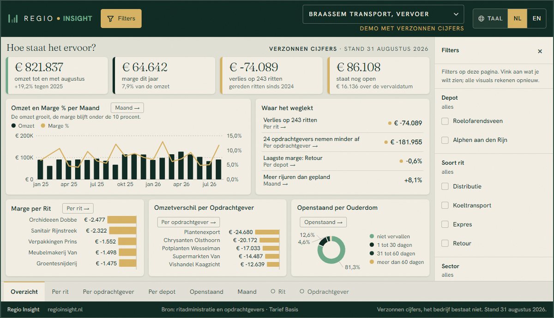554x318 pixels.
Task: Enable the Distributie ride type filter
Action: pyautogui.click(x=445, y=187)
